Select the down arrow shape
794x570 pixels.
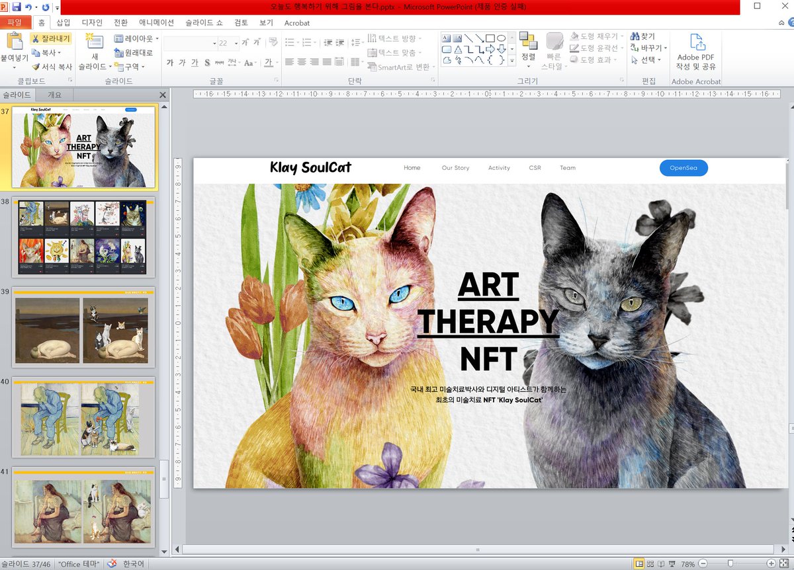tap(502, 49)
